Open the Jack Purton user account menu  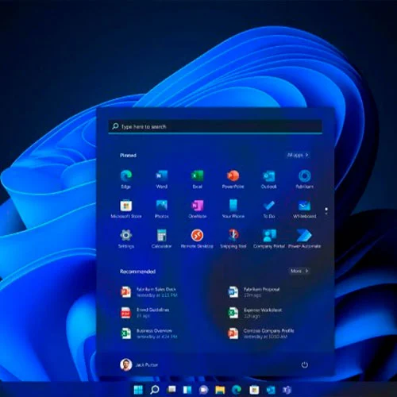pos(139,364)
